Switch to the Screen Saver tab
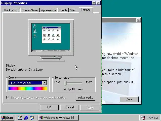Viewport: 161px width, 121px height. click(x=30, y=10)
